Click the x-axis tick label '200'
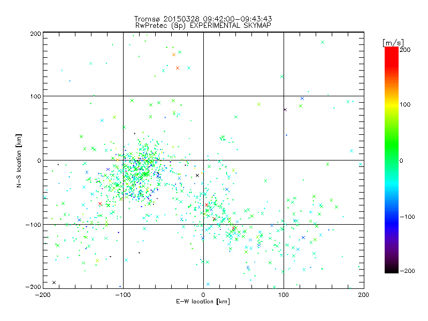Image resolution: width=428 pixels, height=321 pixels. (x=364, y=295)
